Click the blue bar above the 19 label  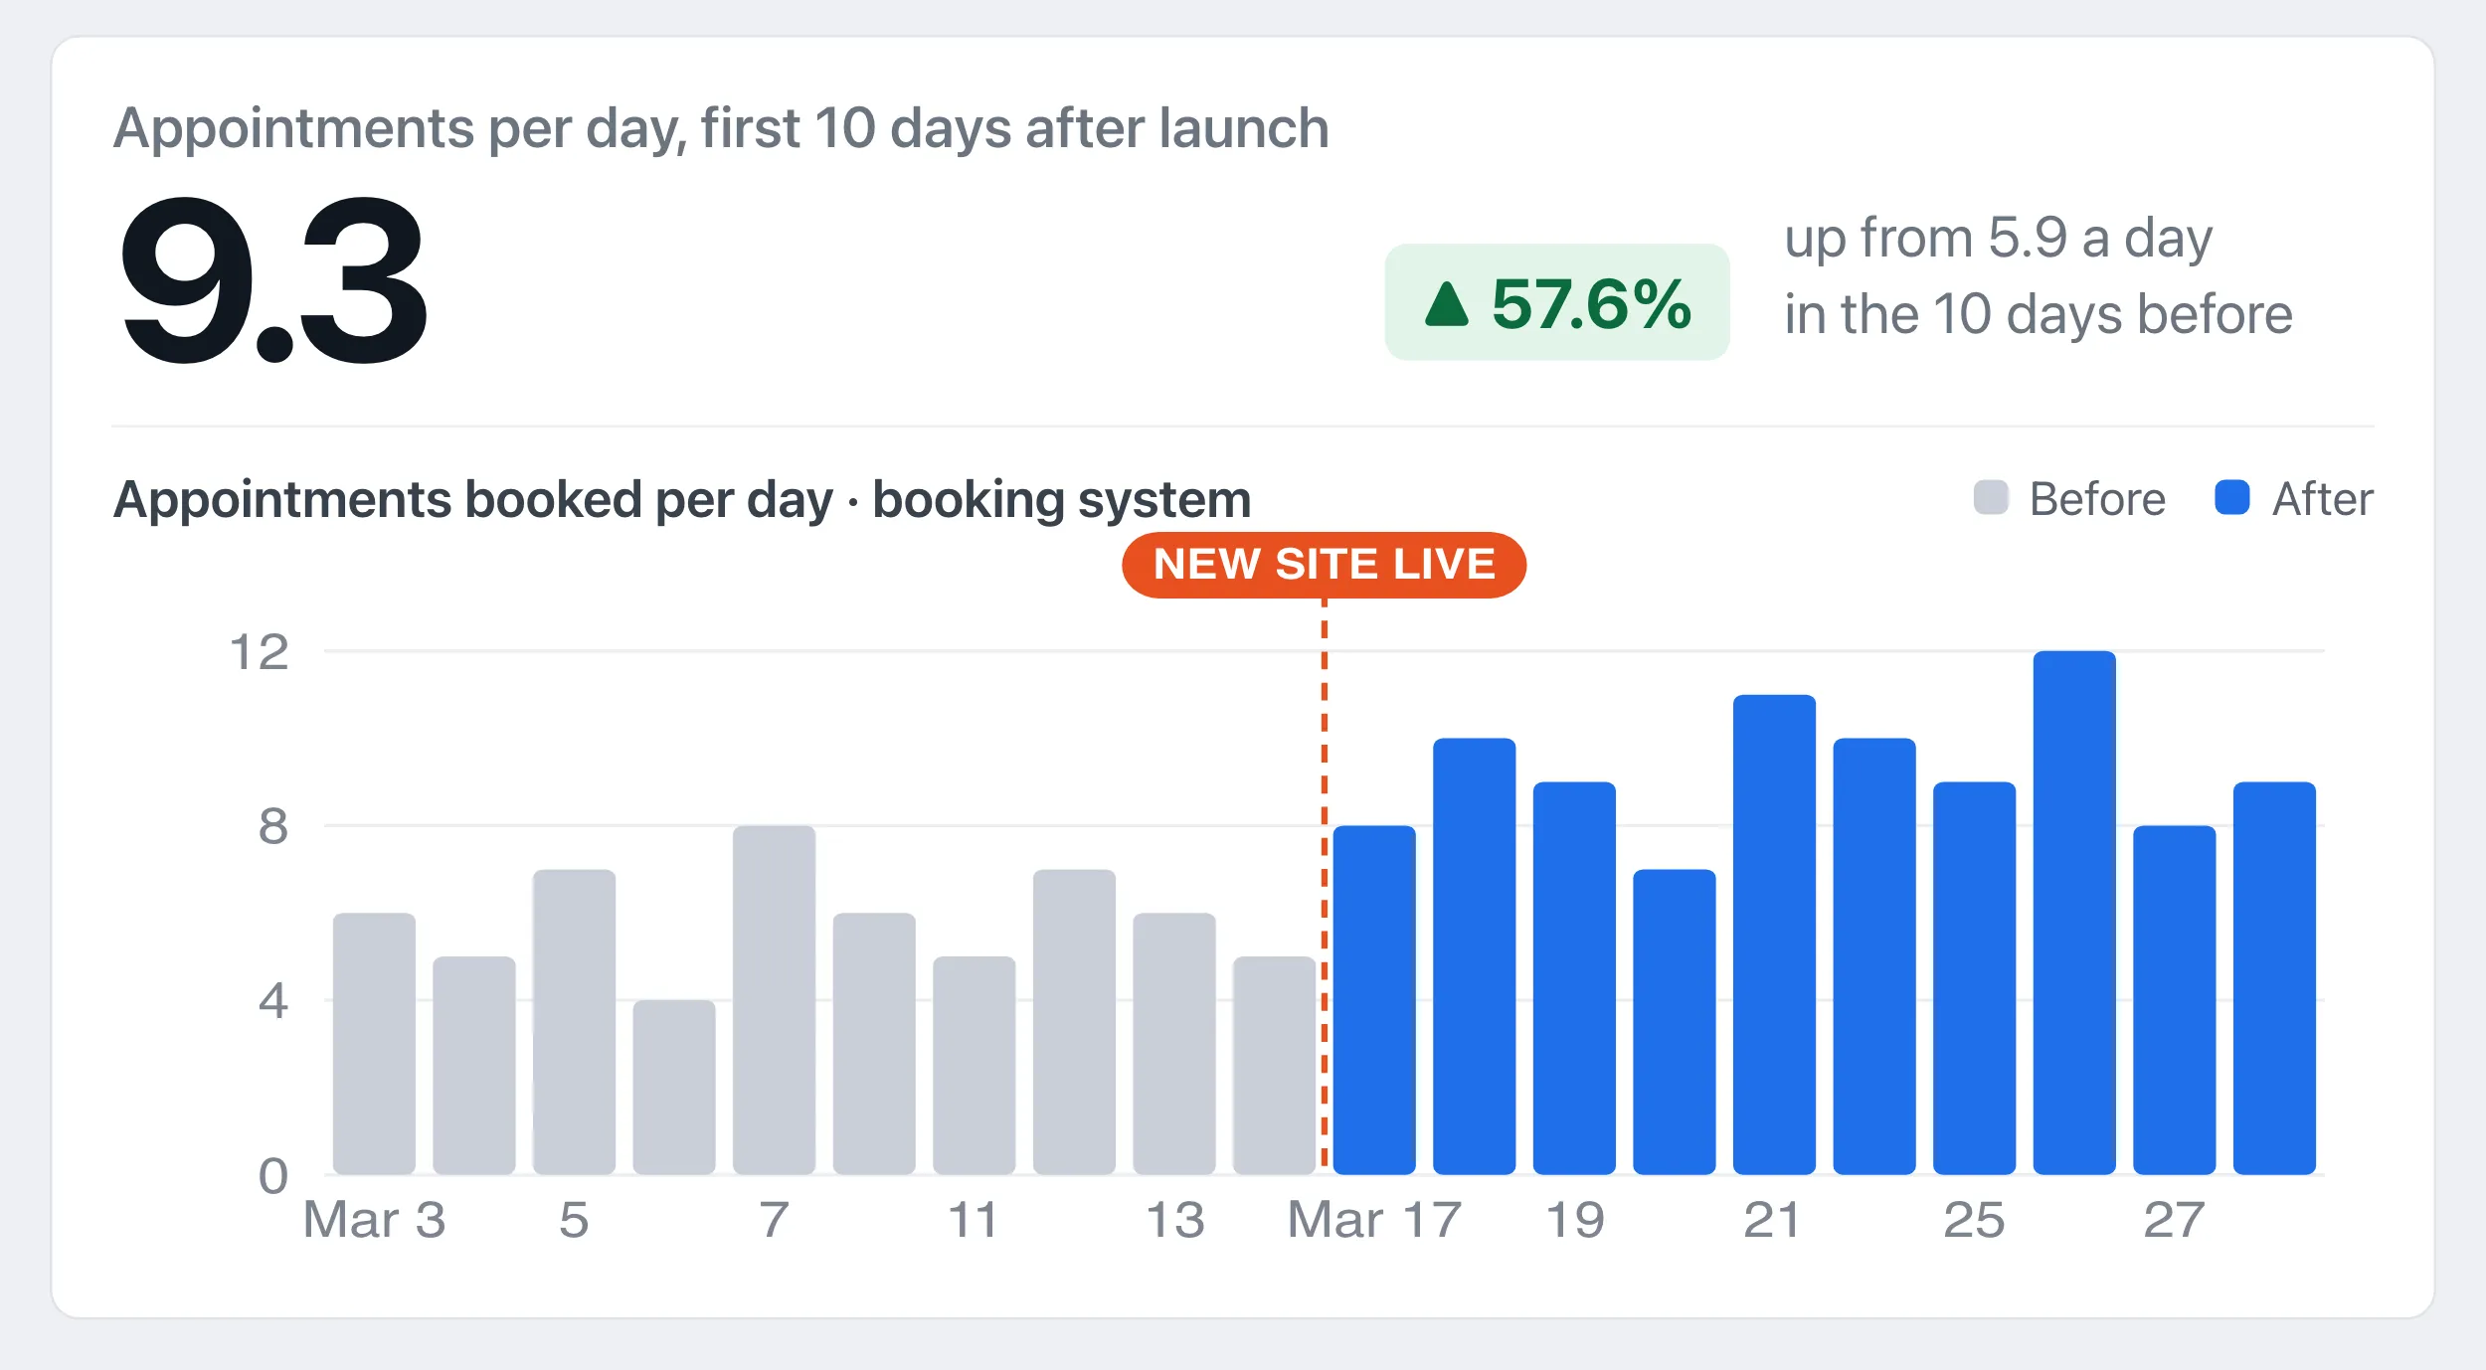pyautogui.click(x=1574, y=978)
